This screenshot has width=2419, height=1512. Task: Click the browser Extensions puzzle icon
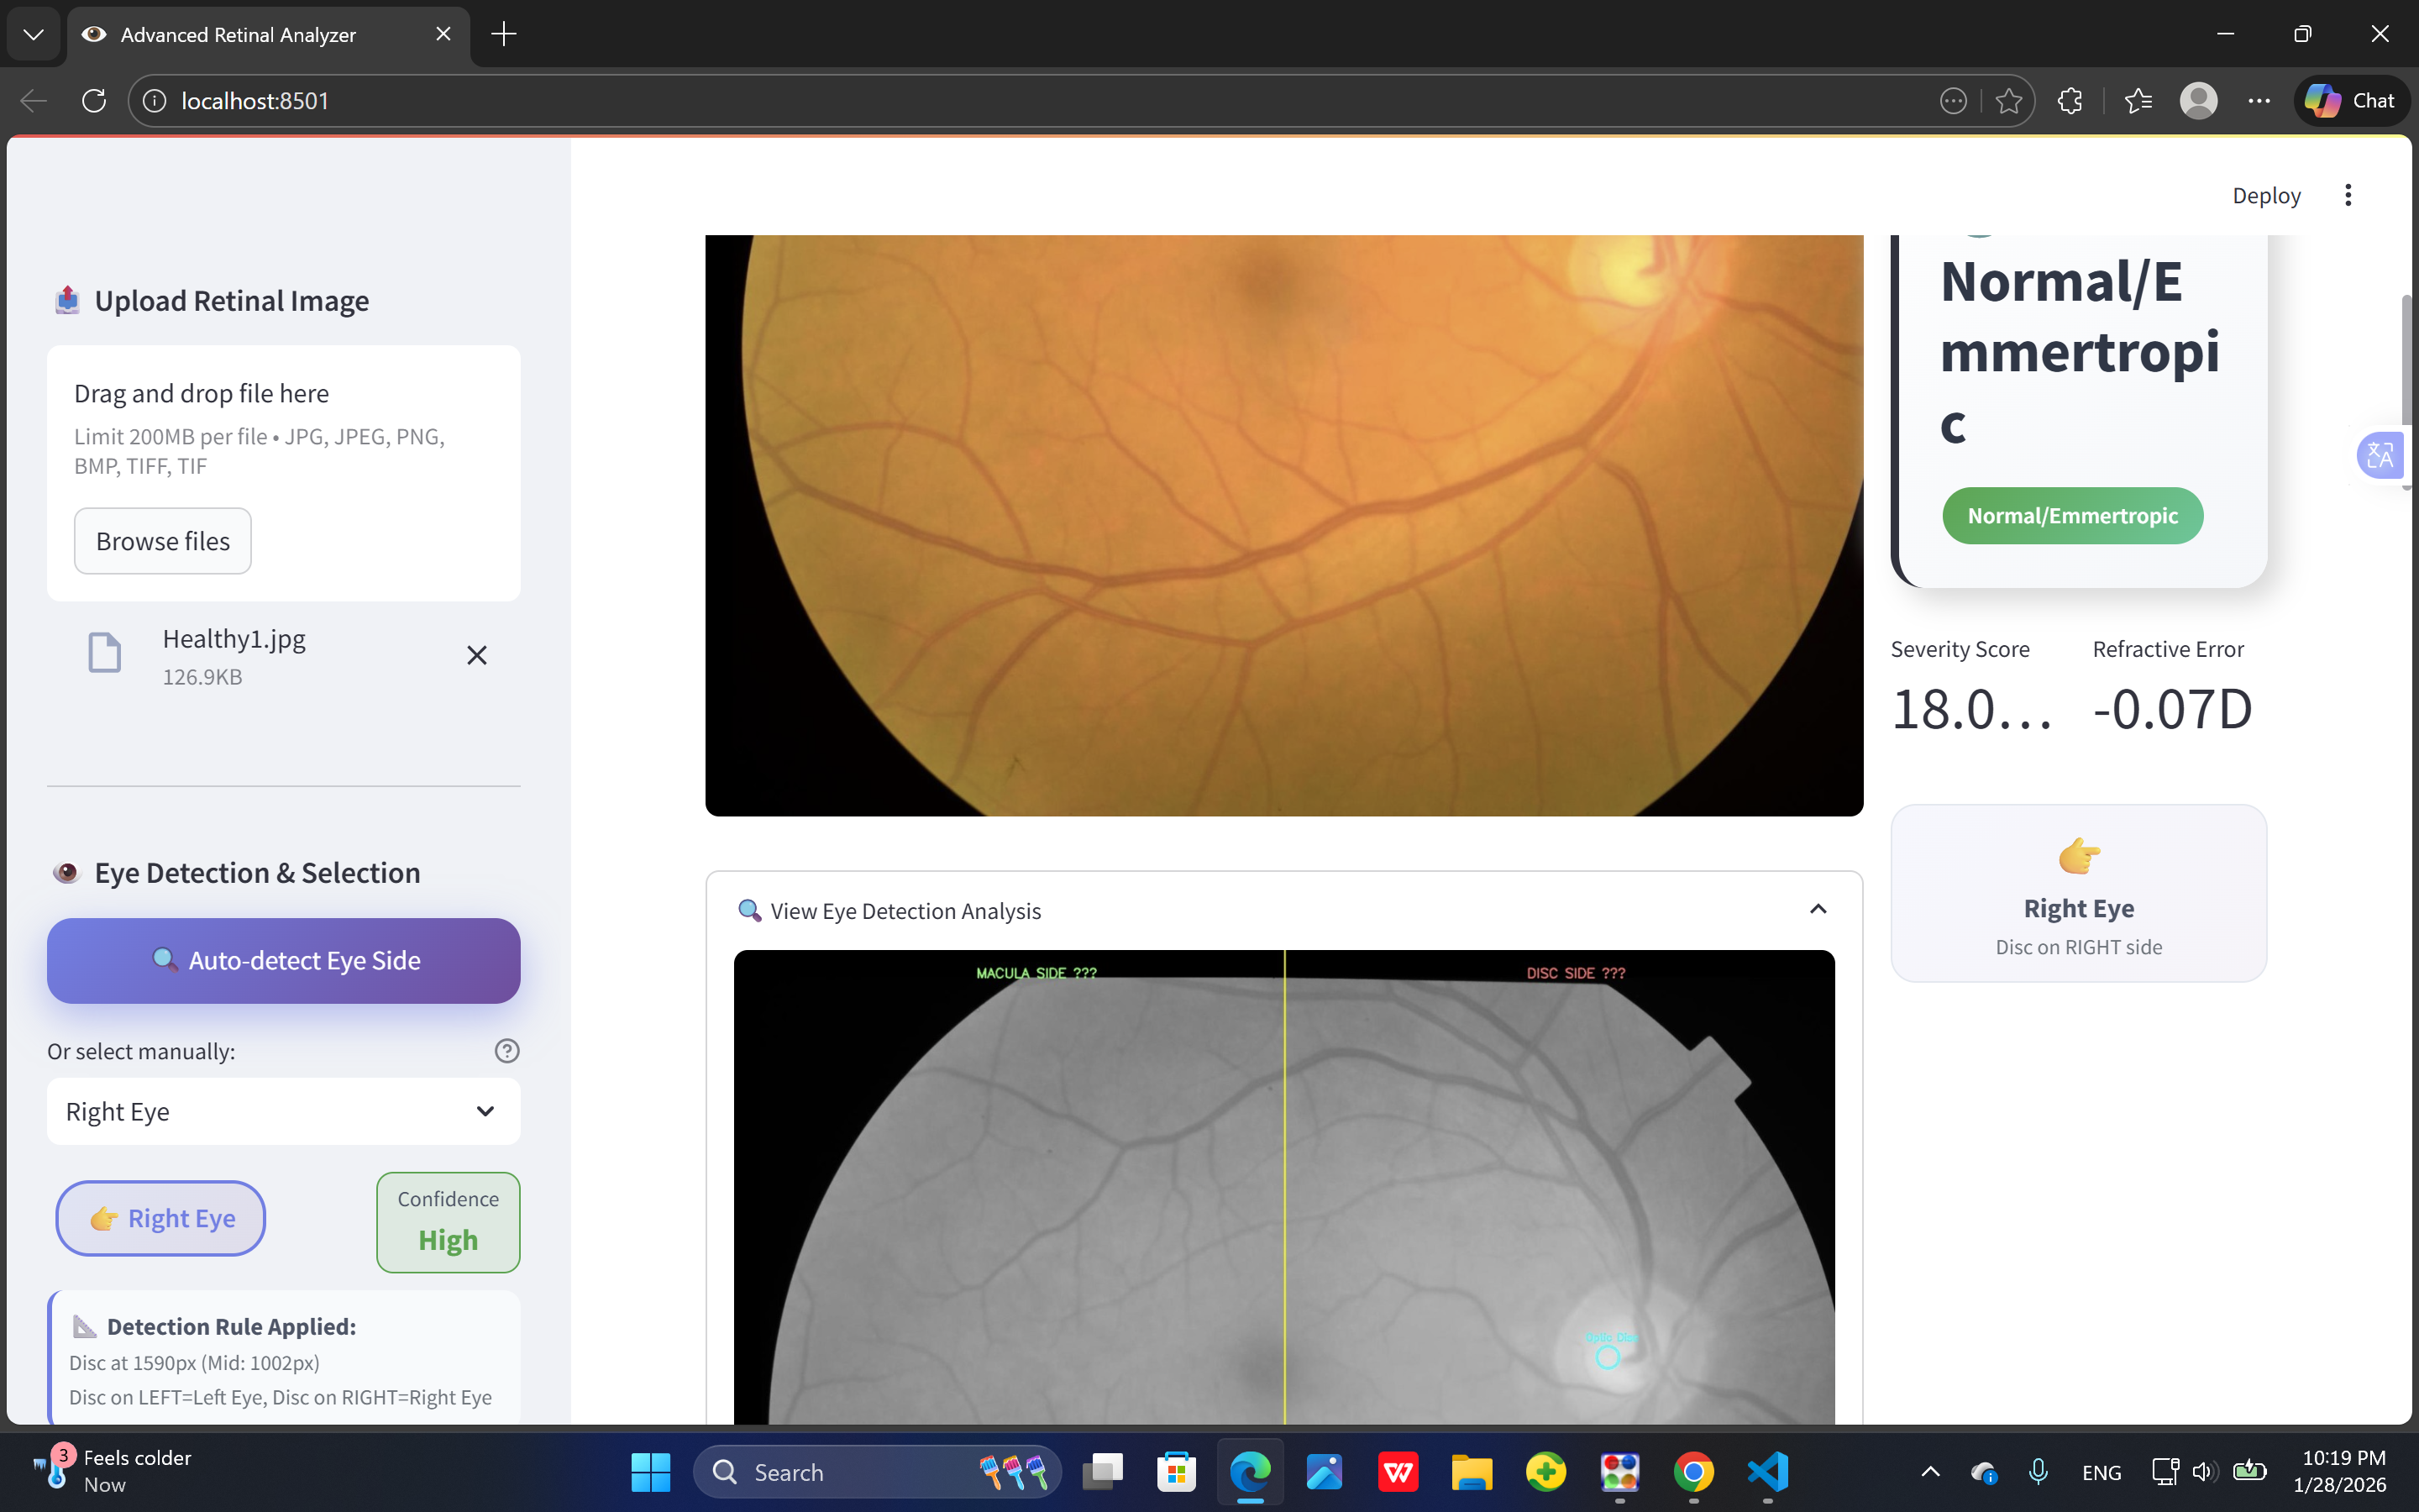pos(2070,101)
